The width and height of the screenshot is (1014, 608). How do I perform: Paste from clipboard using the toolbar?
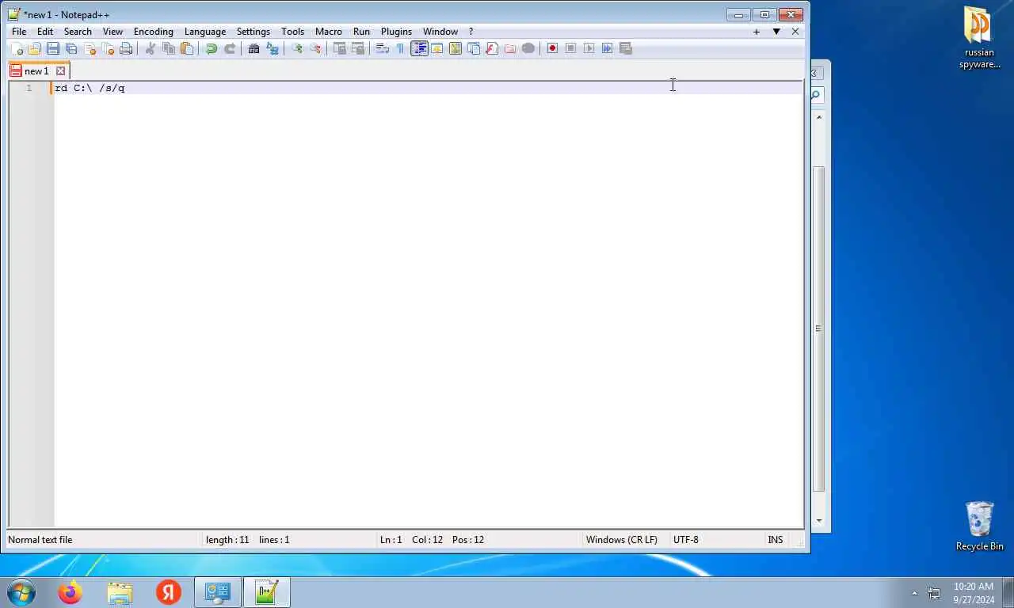[x=187, y=48]
